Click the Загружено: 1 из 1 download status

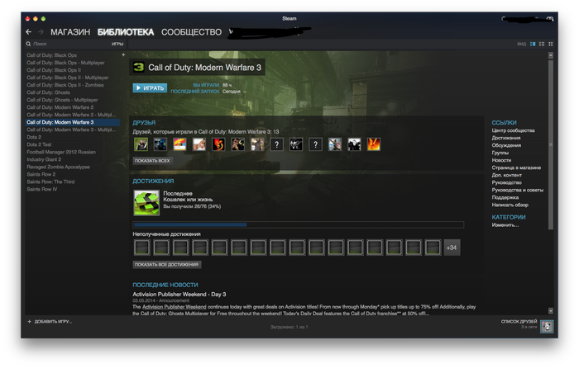tap(289, 327)
